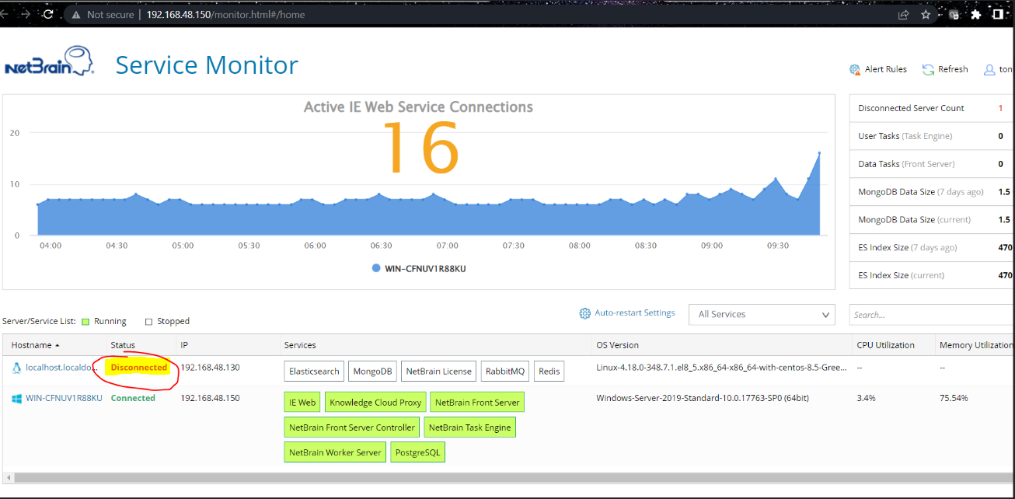Click the NetBrain Task Engine button
Screen dimensions: 1015x499
[469, 427]
